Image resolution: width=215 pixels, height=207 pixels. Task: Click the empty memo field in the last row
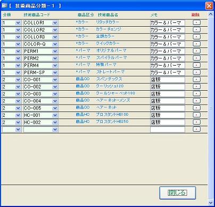click(168, 130)
